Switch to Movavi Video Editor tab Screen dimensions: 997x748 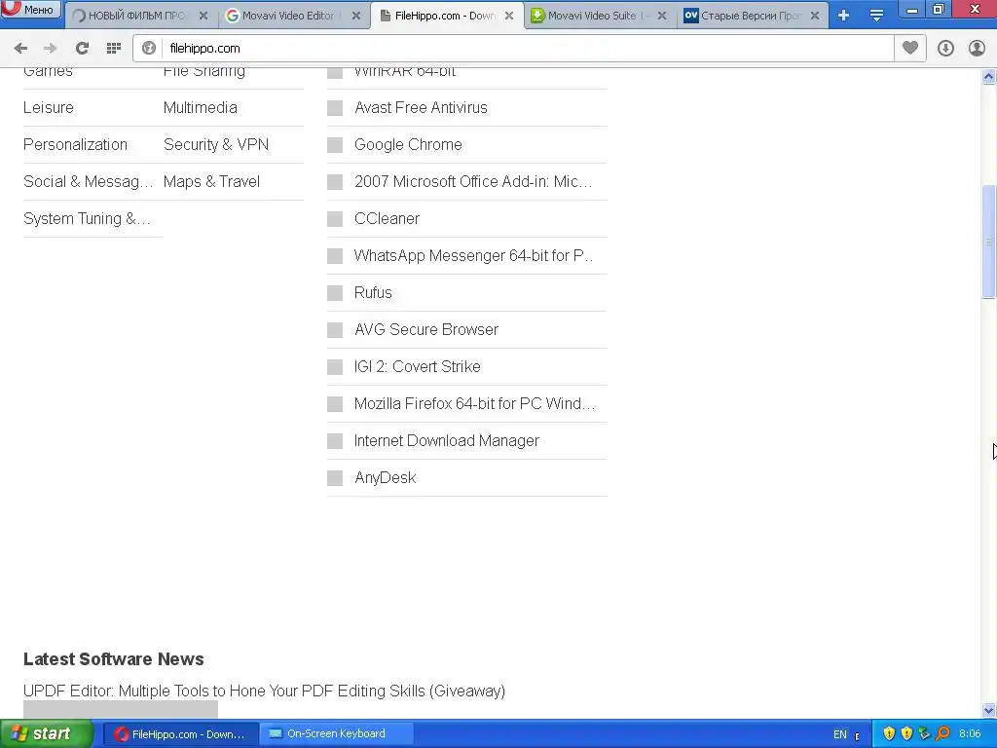coord(286,16)
